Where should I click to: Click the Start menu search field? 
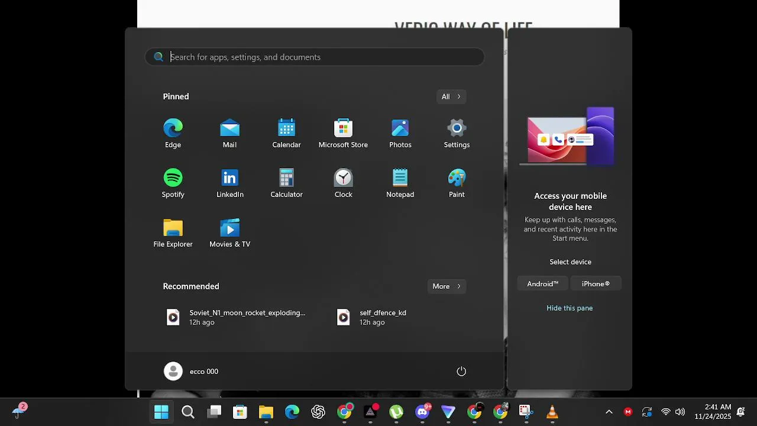pyautogui.click(x=315, y=57)
